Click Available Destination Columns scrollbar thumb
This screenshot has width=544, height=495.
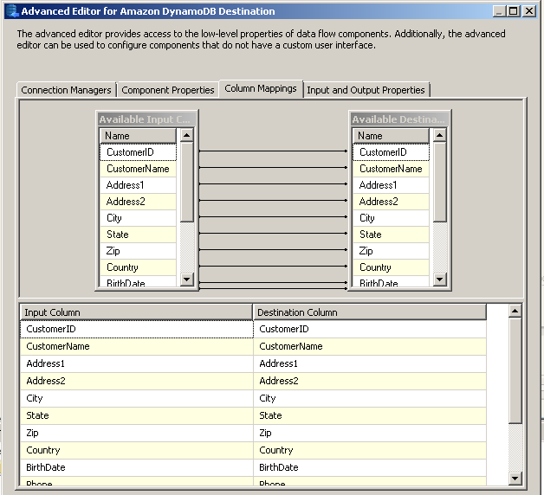(x=439, y=182)
